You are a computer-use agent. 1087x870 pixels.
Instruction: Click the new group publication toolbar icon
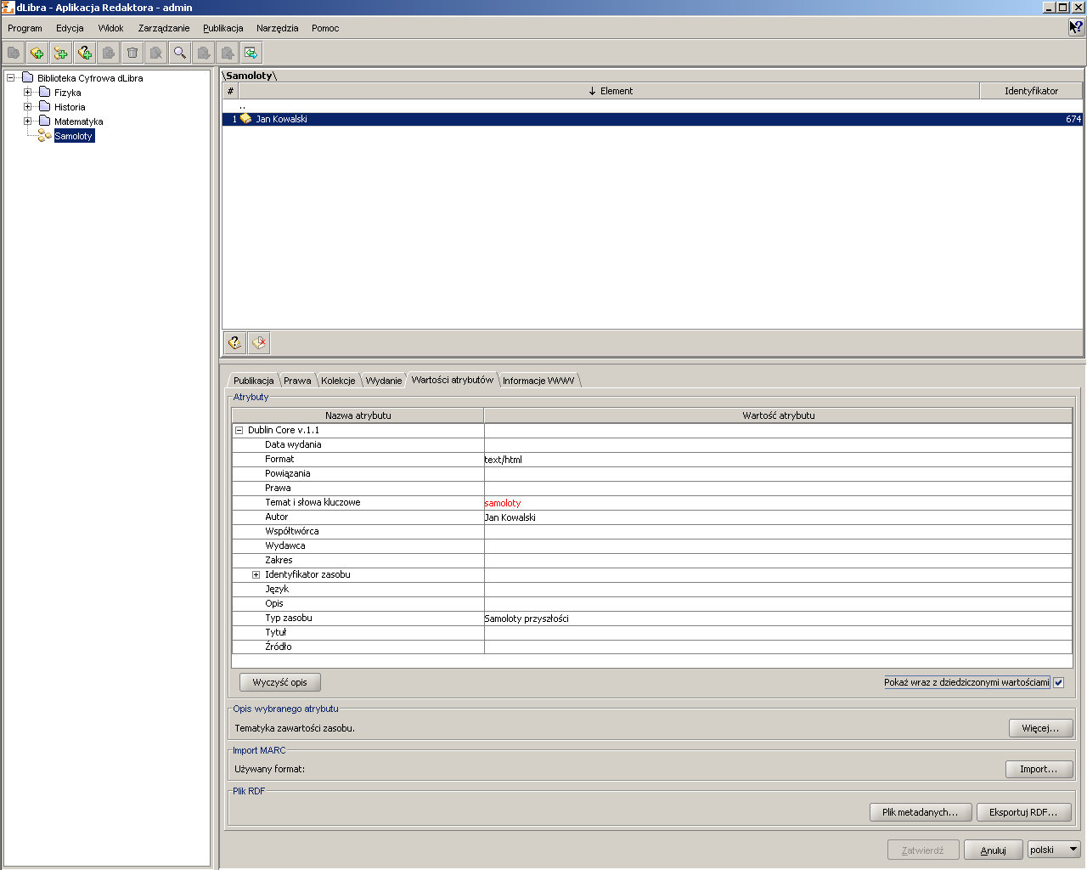coord(61,53)
